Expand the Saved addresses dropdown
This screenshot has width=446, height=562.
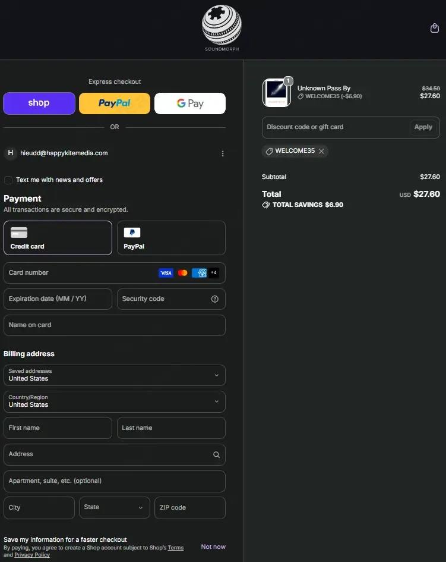[115, 375]
